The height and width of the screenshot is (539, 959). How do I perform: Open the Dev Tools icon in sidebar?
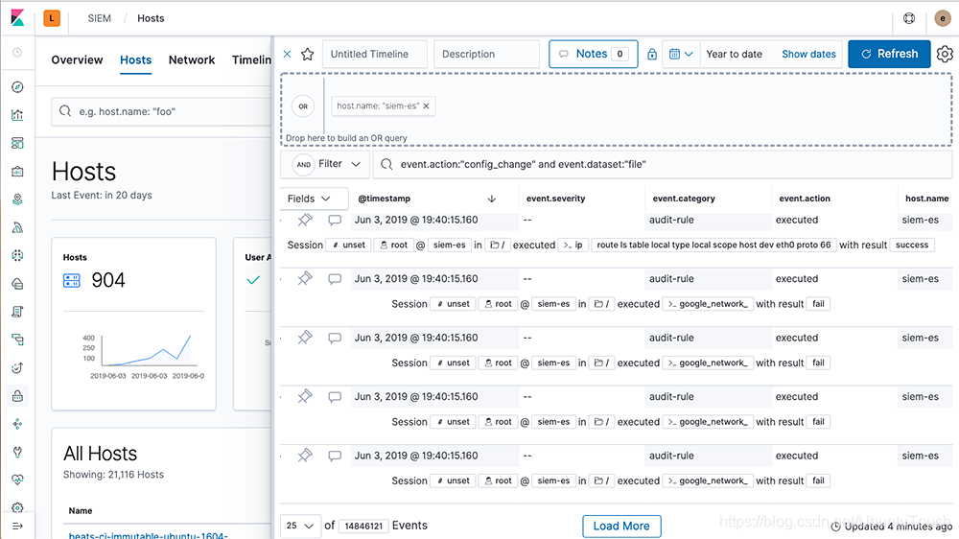click(x=17, y=452)
